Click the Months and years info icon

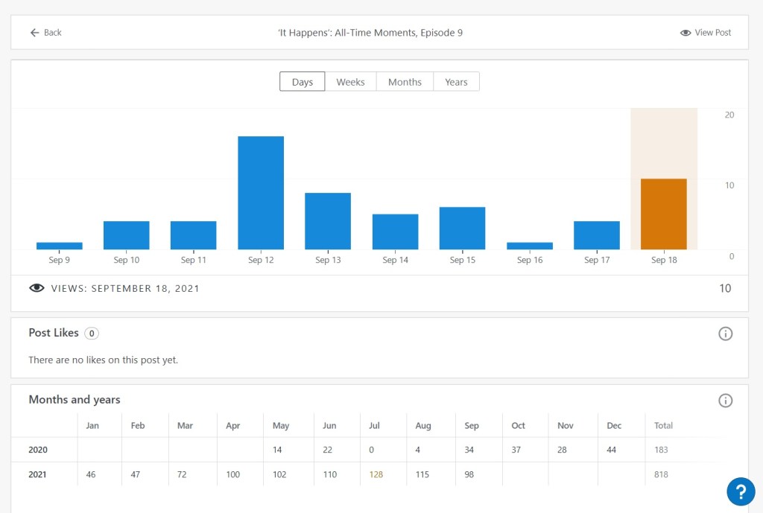click(725, 401)
